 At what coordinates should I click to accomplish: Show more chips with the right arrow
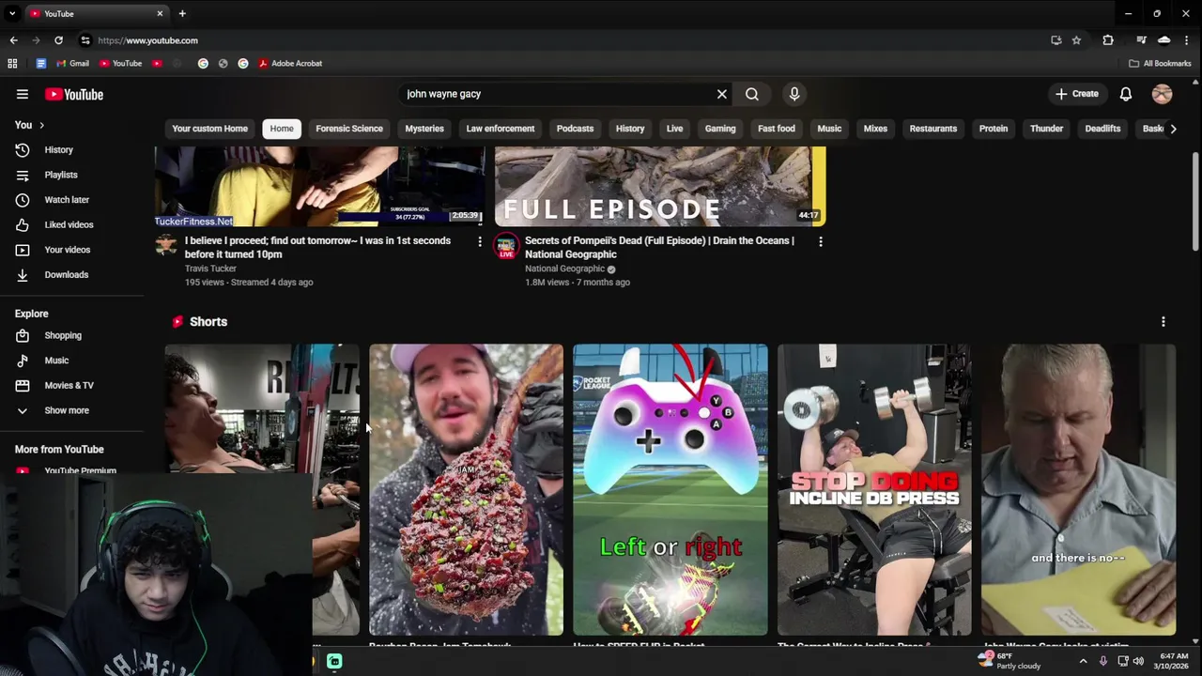[1173, 129]
